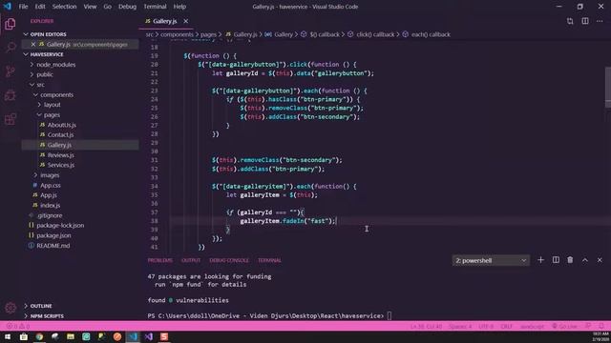This screenshot has height=343, width=611.
Task: Collapse the pages folder
Action: pos(52,114)
